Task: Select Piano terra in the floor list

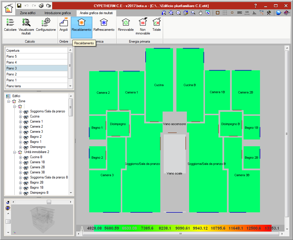Action: click(36, 86)
